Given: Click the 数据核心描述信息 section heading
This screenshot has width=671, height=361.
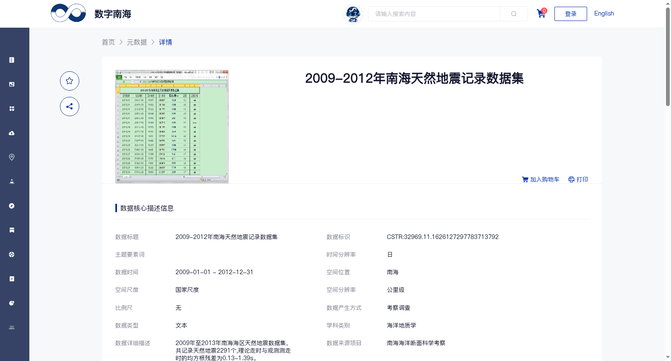Looking at the screenshot, I should pyautogui.click(x=147, y=208).
